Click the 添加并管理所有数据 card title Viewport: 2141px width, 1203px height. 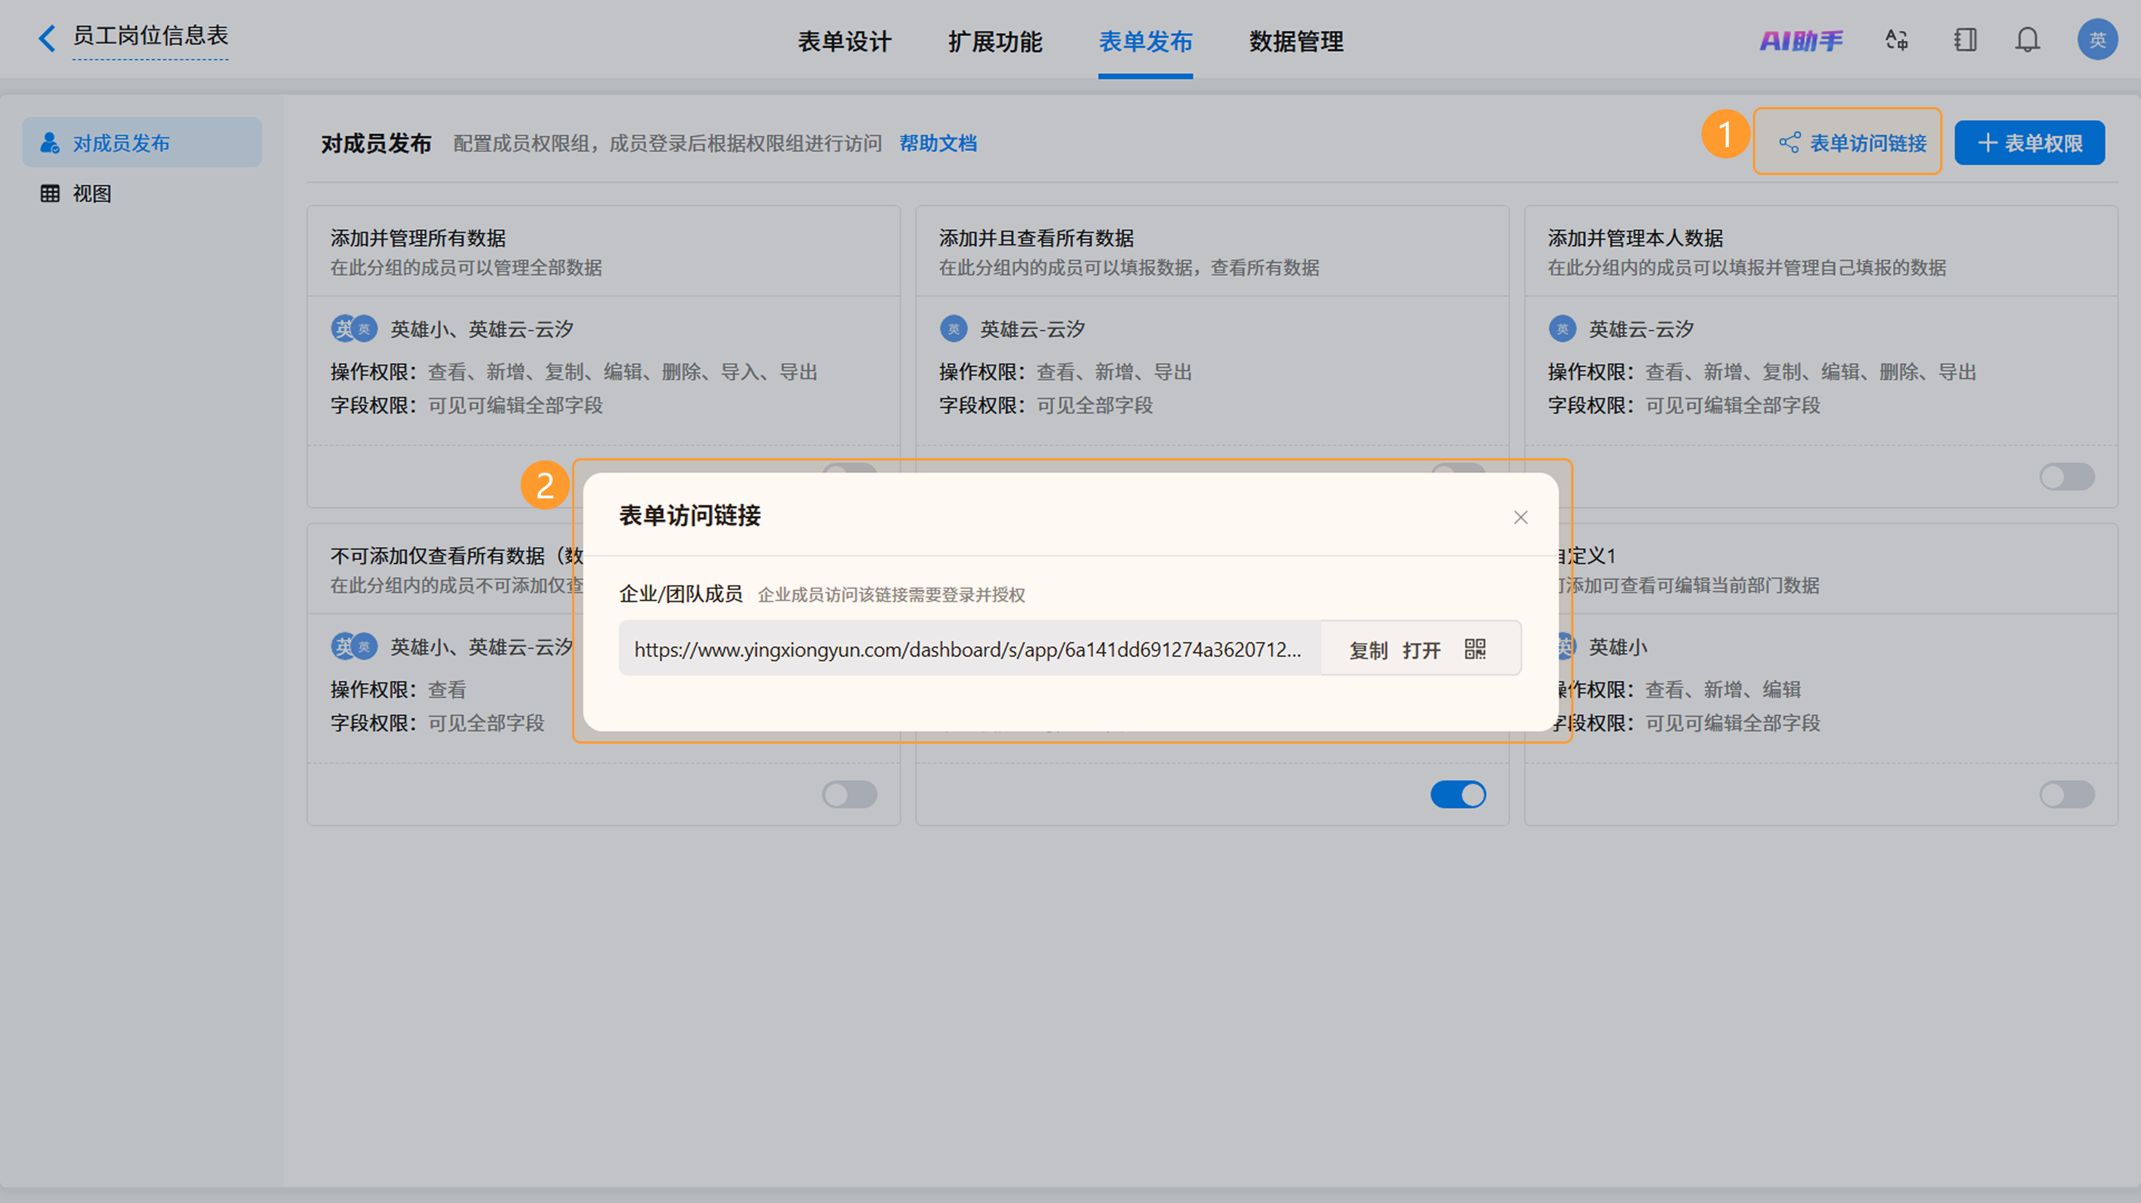[x=418, y=239]
